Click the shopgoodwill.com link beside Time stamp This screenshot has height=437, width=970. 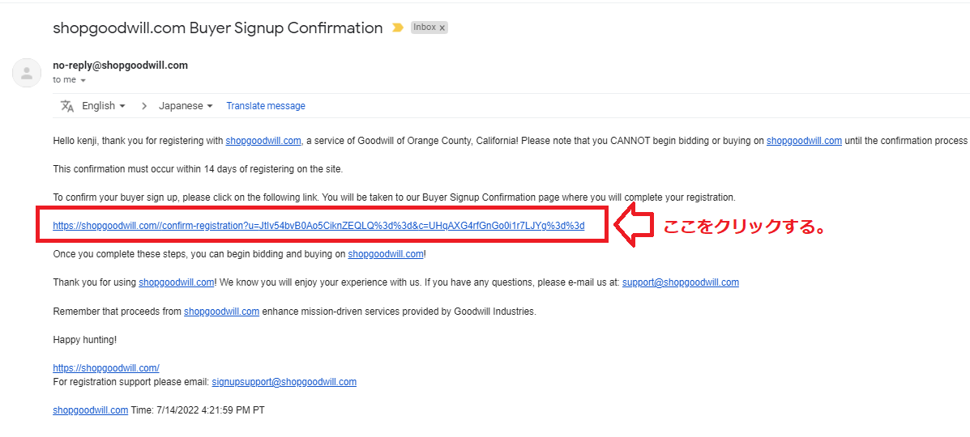click(91, 410)
